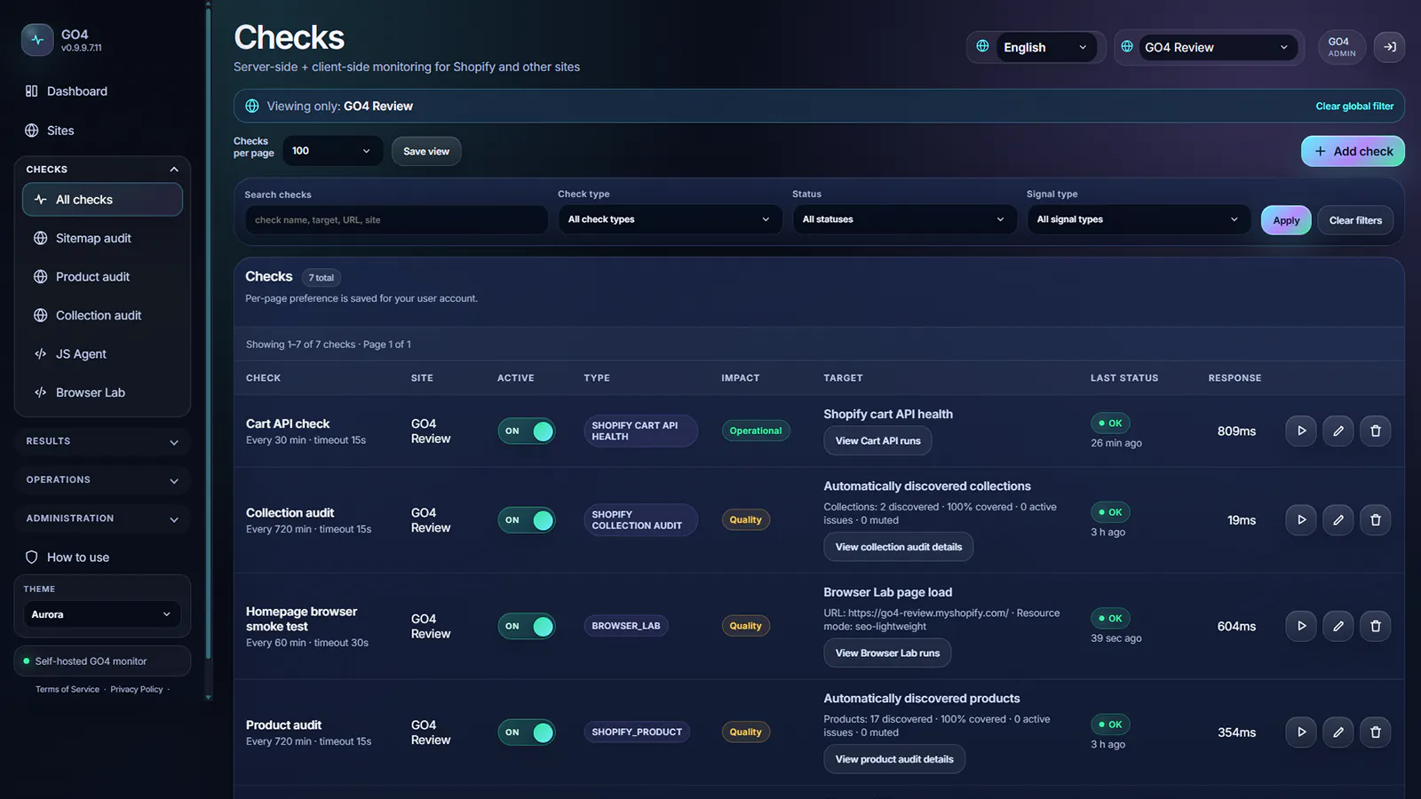Toggle off the Cart API check
The height and width of the screenshot is (799, 1421).
coord(527,431)
